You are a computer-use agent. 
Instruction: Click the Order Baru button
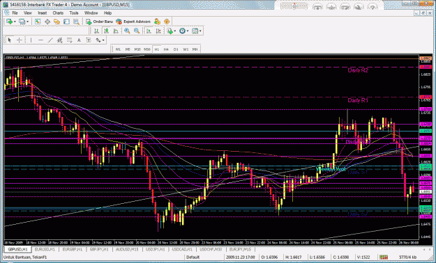99,22
